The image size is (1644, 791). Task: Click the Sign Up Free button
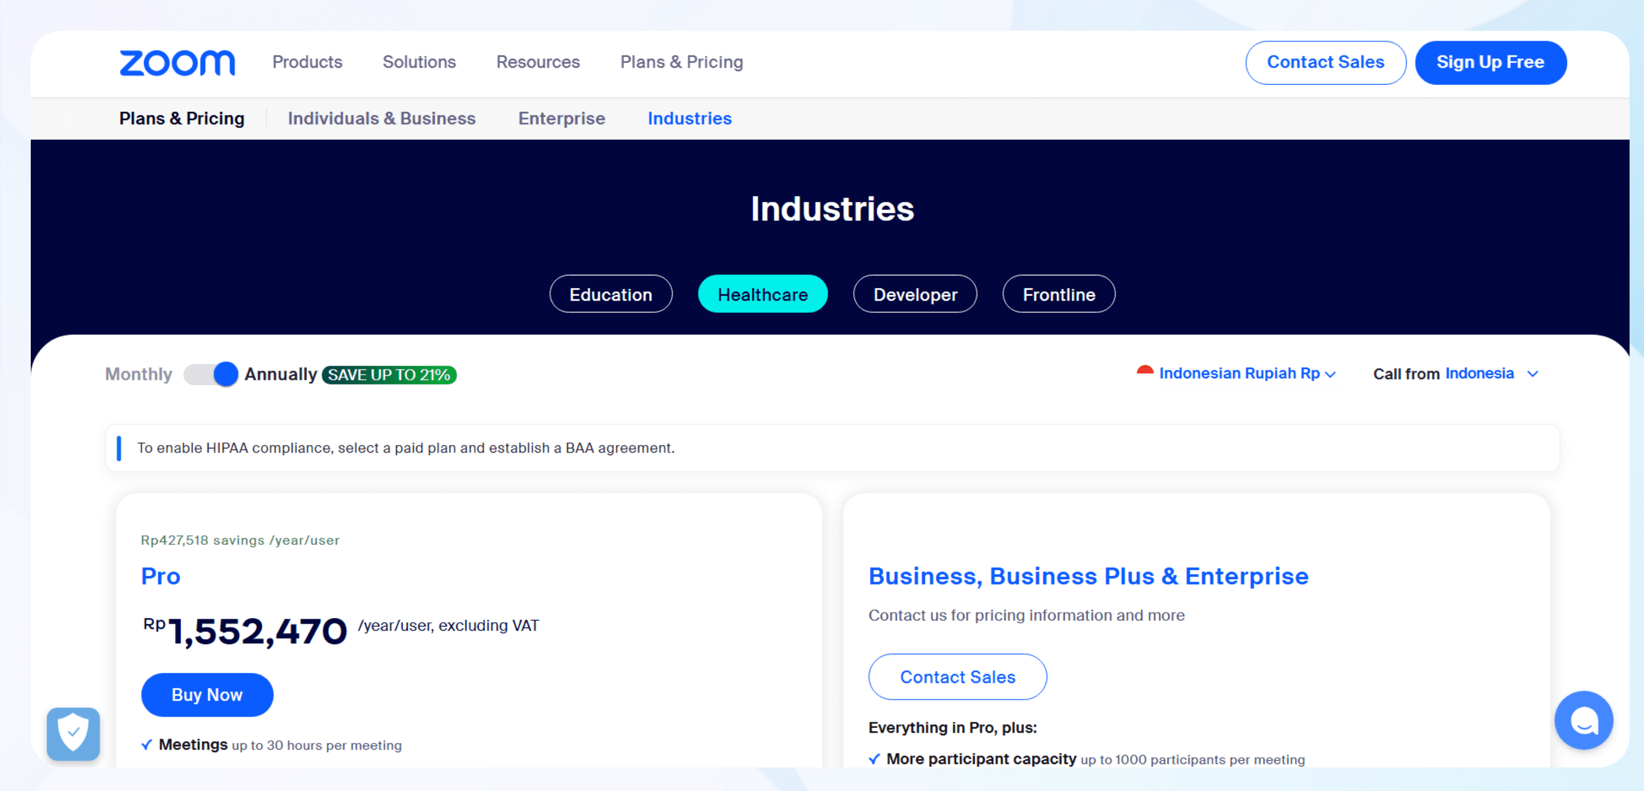point(1490,62)
